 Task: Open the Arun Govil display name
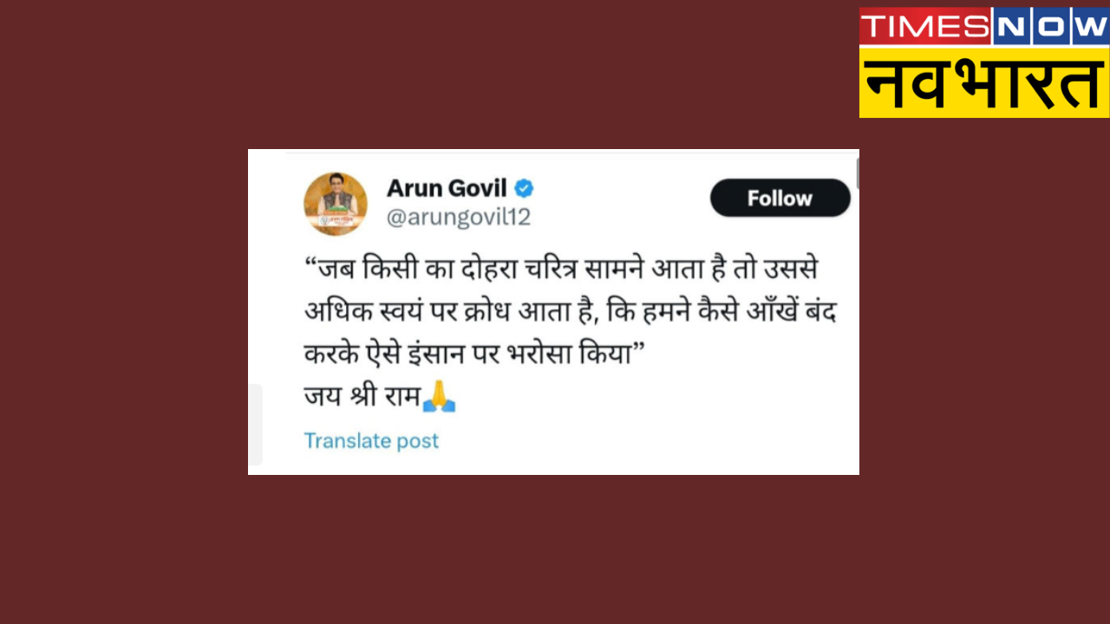(447, 188)
